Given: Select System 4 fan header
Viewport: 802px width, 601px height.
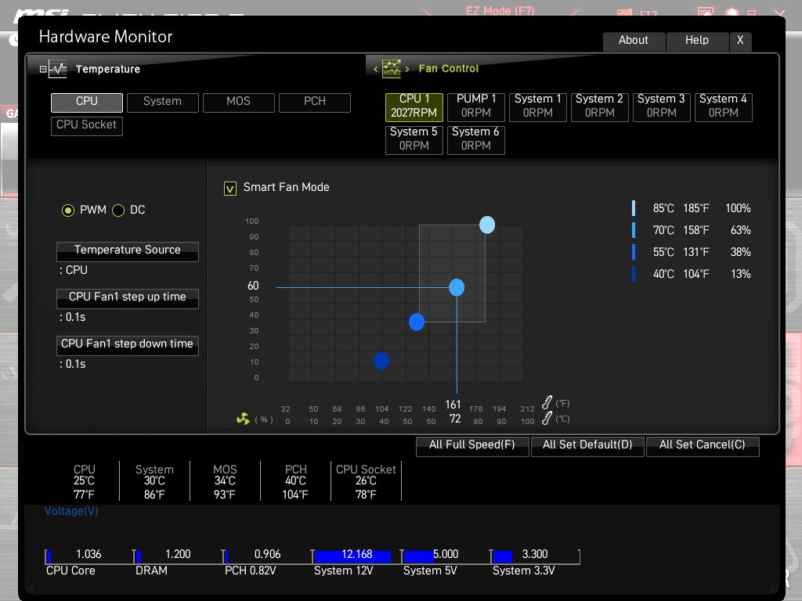Looking at the screenshot, I should click(723, 106).
